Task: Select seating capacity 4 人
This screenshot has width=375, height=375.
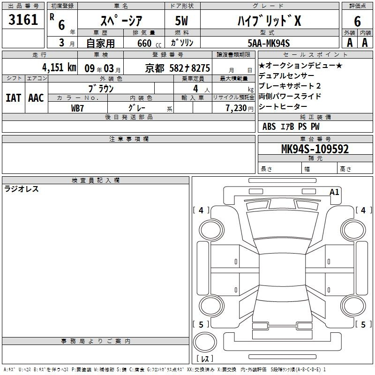Action: (202, 89)
